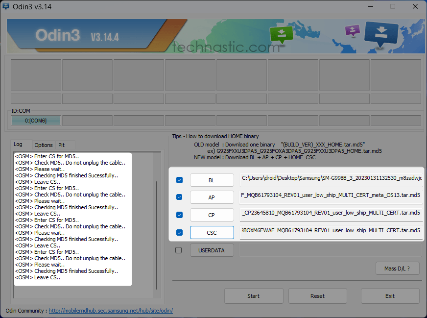Open the Options tab

click(44, 145)
